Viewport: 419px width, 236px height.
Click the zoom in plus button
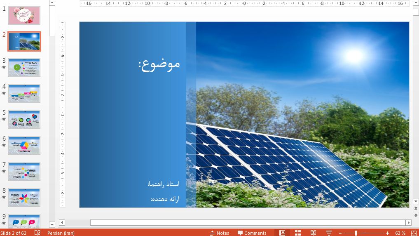point(388,233)
